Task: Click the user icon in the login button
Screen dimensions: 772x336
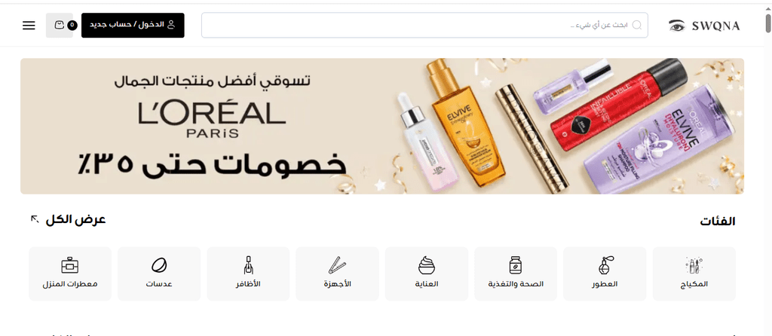Action: point(171,25)
